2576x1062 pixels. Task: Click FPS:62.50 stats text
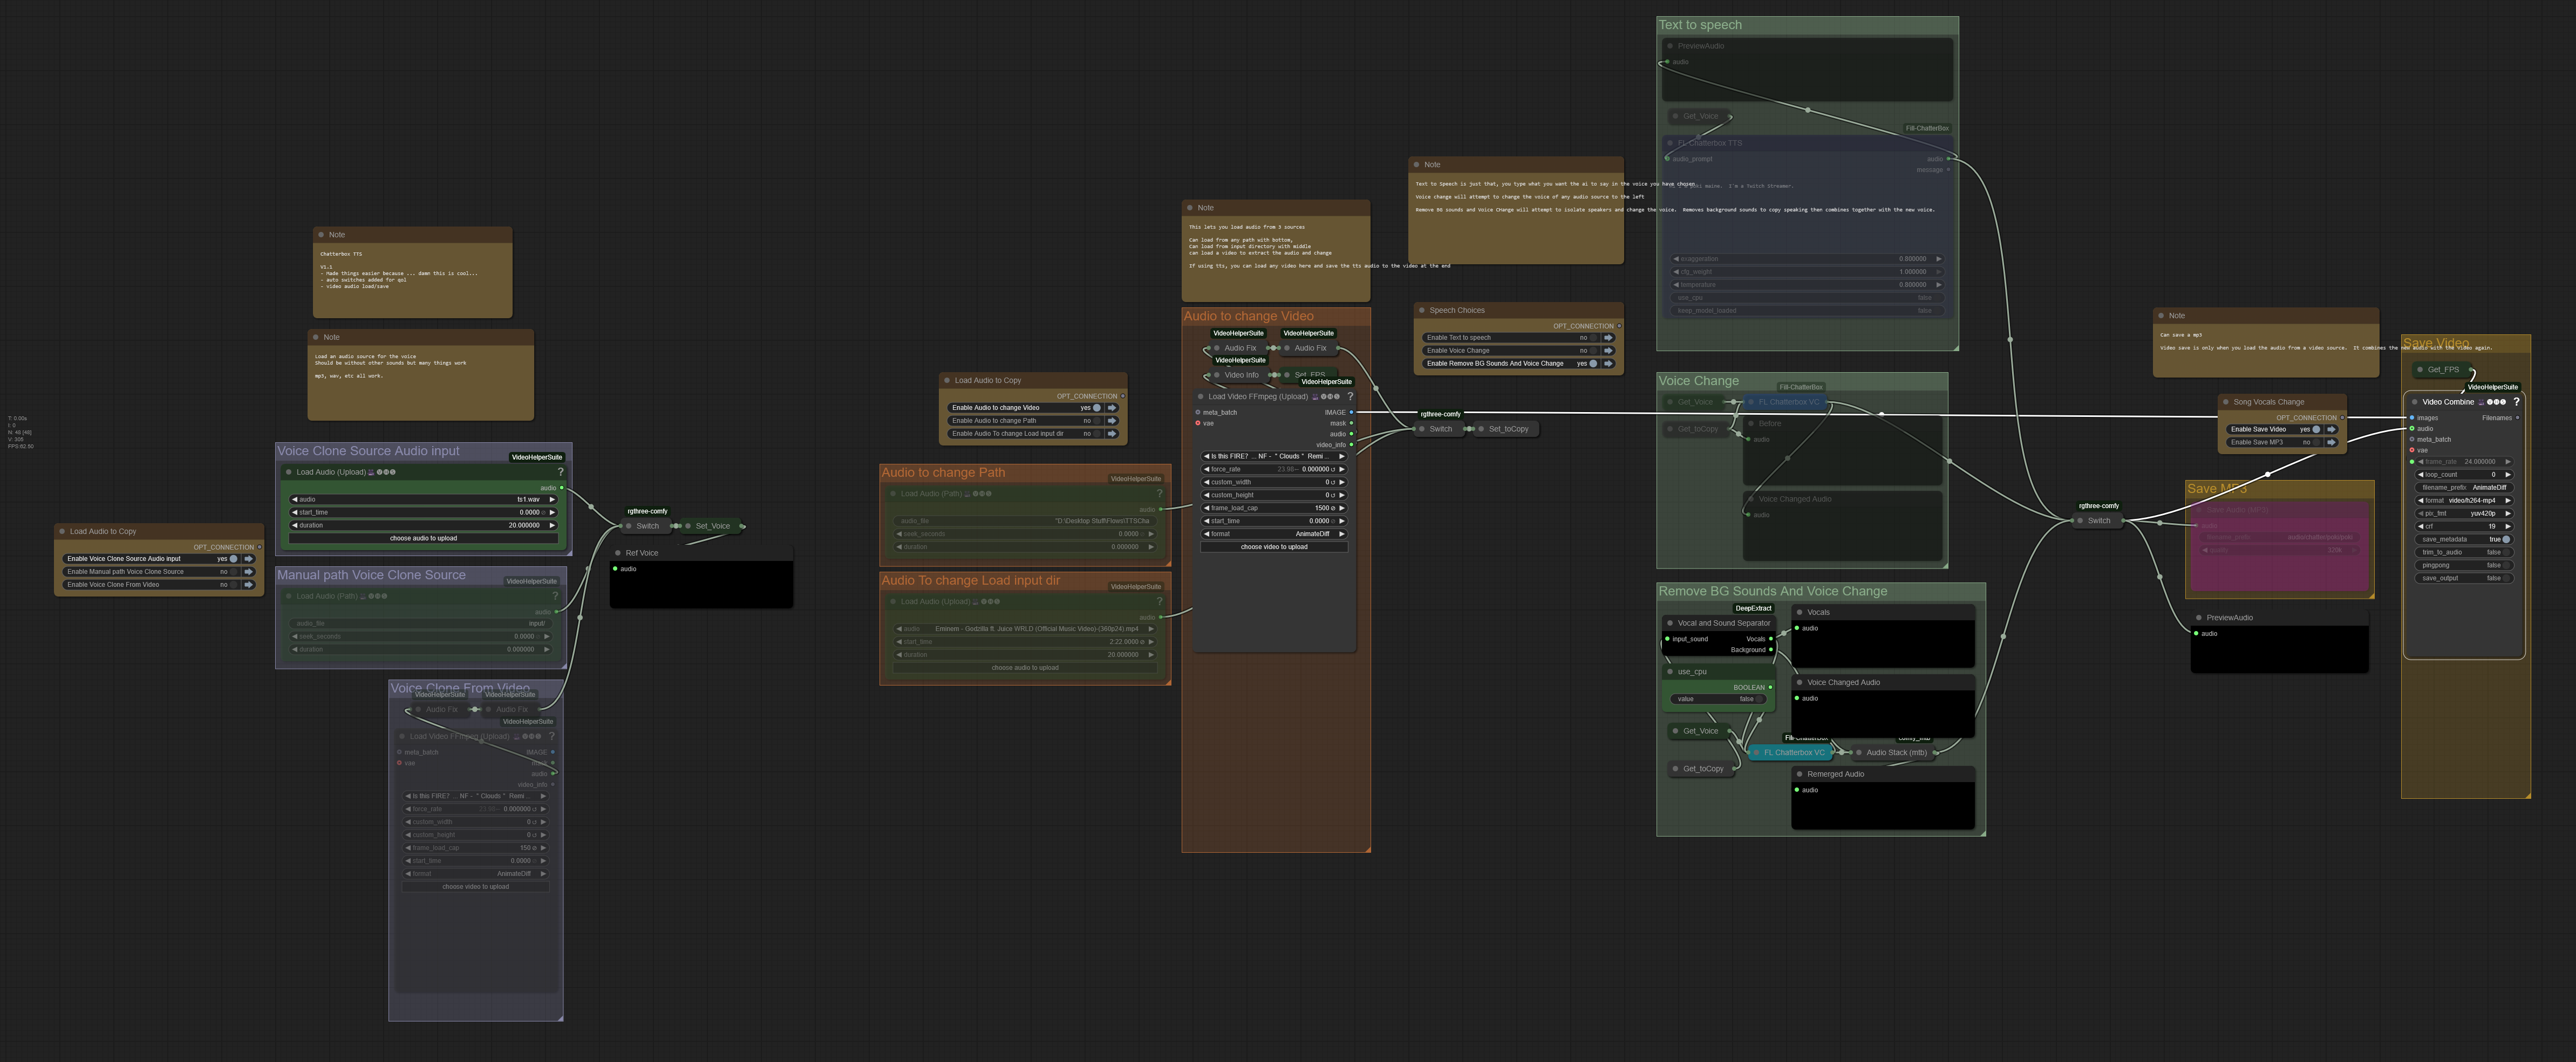click(x=21, y=446)
